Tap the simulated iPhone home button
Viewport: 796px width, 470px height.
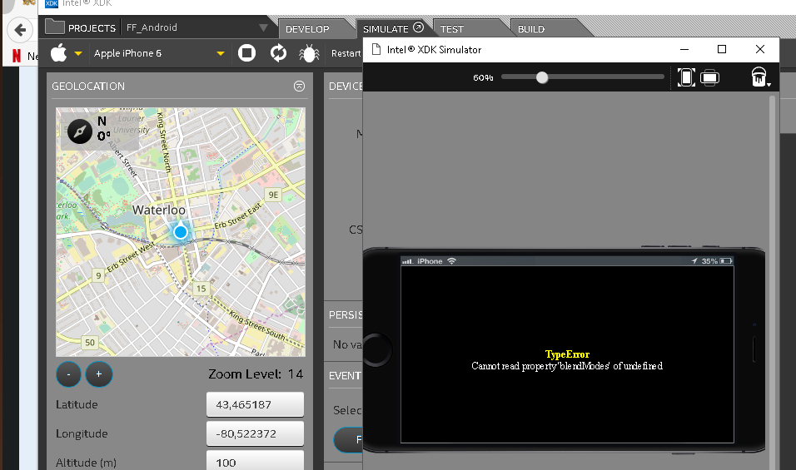376,350
